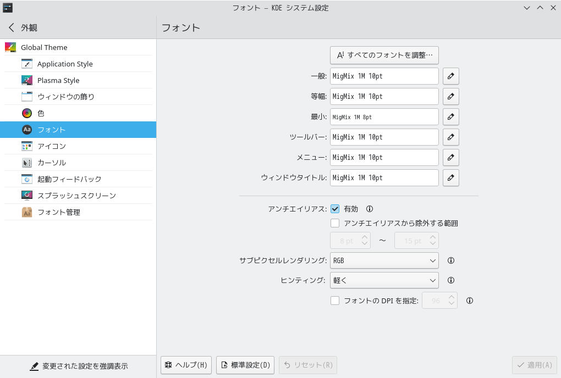Open ウィンドウの飾り settings page

tap(78, 97)
